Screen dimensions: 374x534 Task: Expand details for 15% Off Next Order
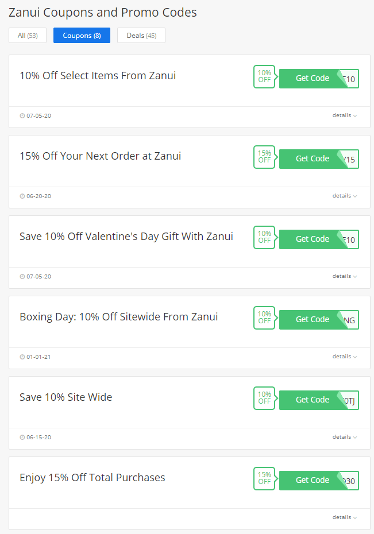(345, 196)
